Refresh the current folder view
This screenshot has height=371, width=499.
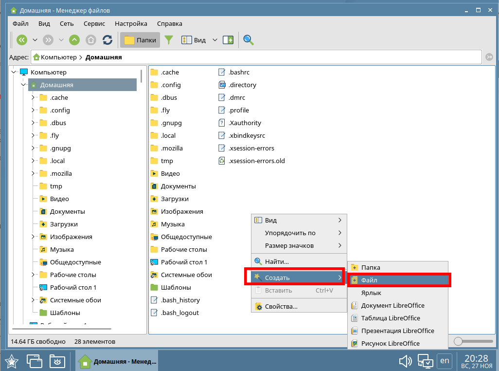coord(107,40)
